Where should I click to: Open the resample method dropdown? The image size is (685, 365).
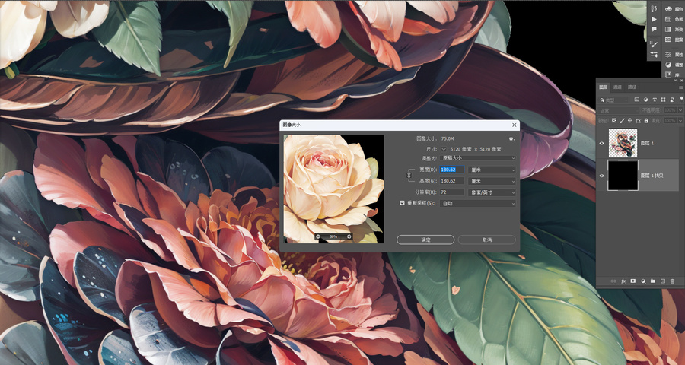(478, 204)
